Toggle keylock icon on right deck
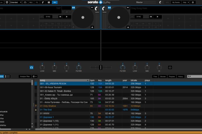The width and height of the screenshot is (202, 134). point(109,8)
